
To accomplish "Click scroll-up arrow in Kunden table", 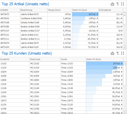I will 124,63.
